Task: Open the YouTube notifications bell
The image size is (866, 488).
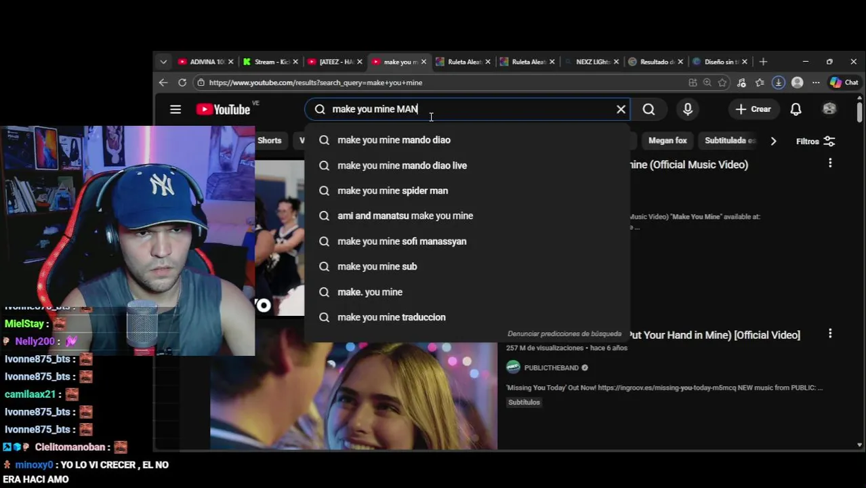Action: (x=796, y=109)
